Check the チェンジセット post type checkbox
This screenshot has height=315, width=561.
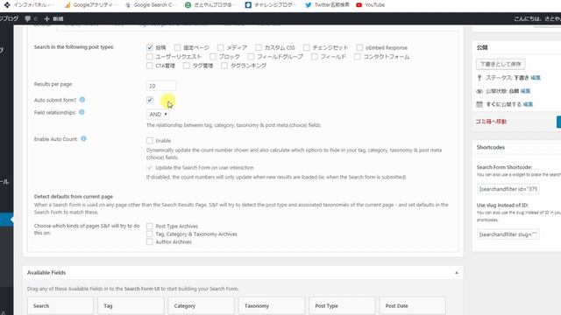(307, 47)
